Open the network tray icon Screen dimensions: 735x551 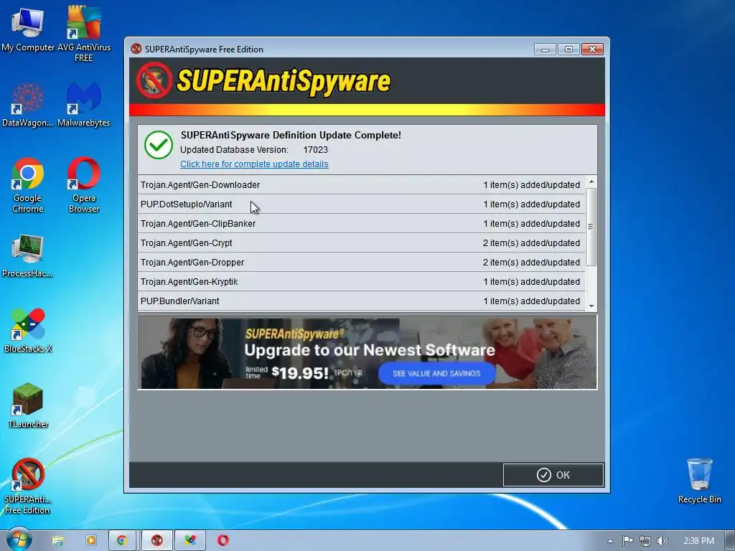tap(645, 541)
